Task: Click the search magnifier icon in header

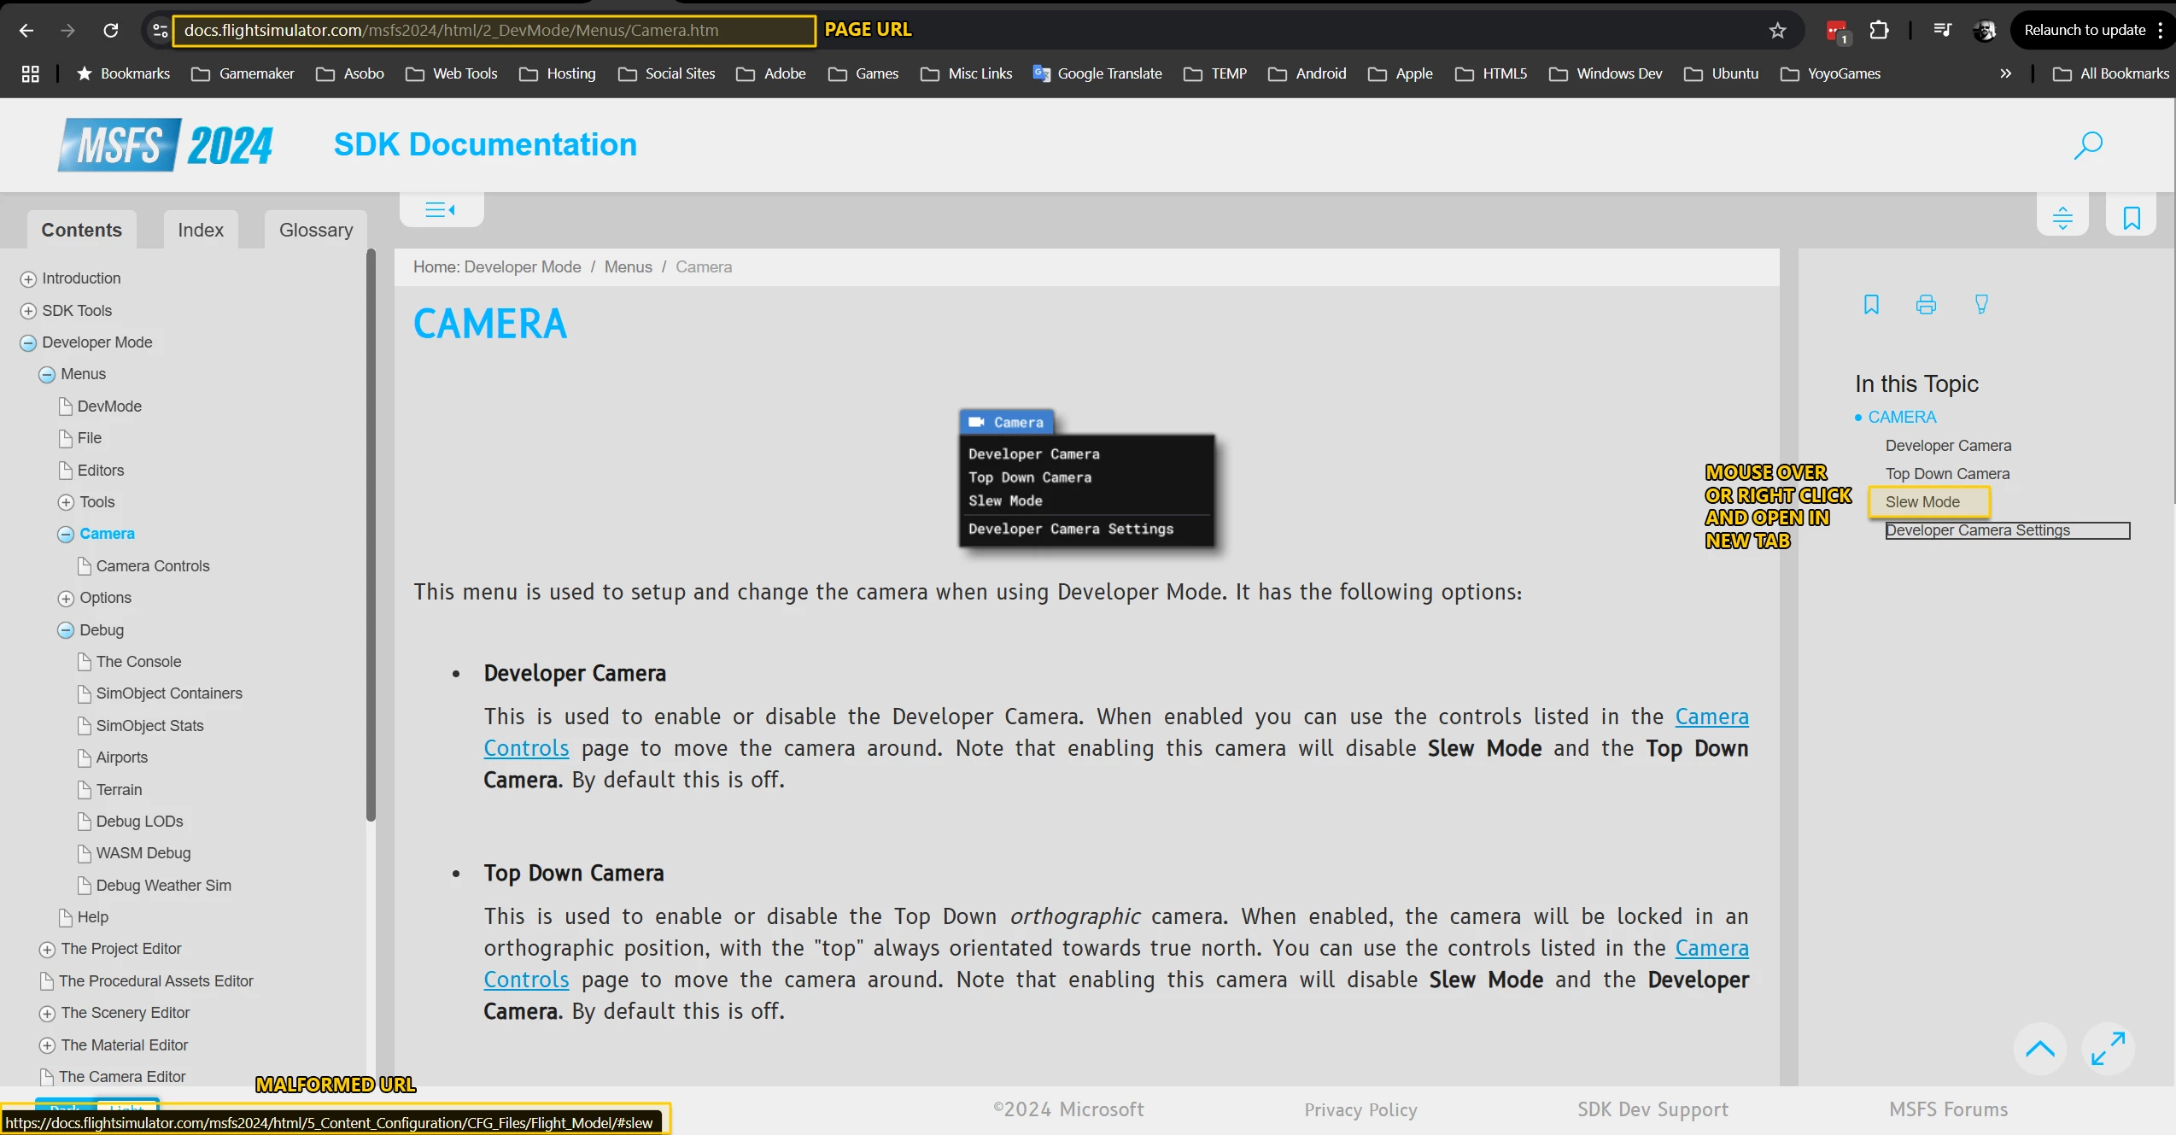Action: click(2087, 145)
